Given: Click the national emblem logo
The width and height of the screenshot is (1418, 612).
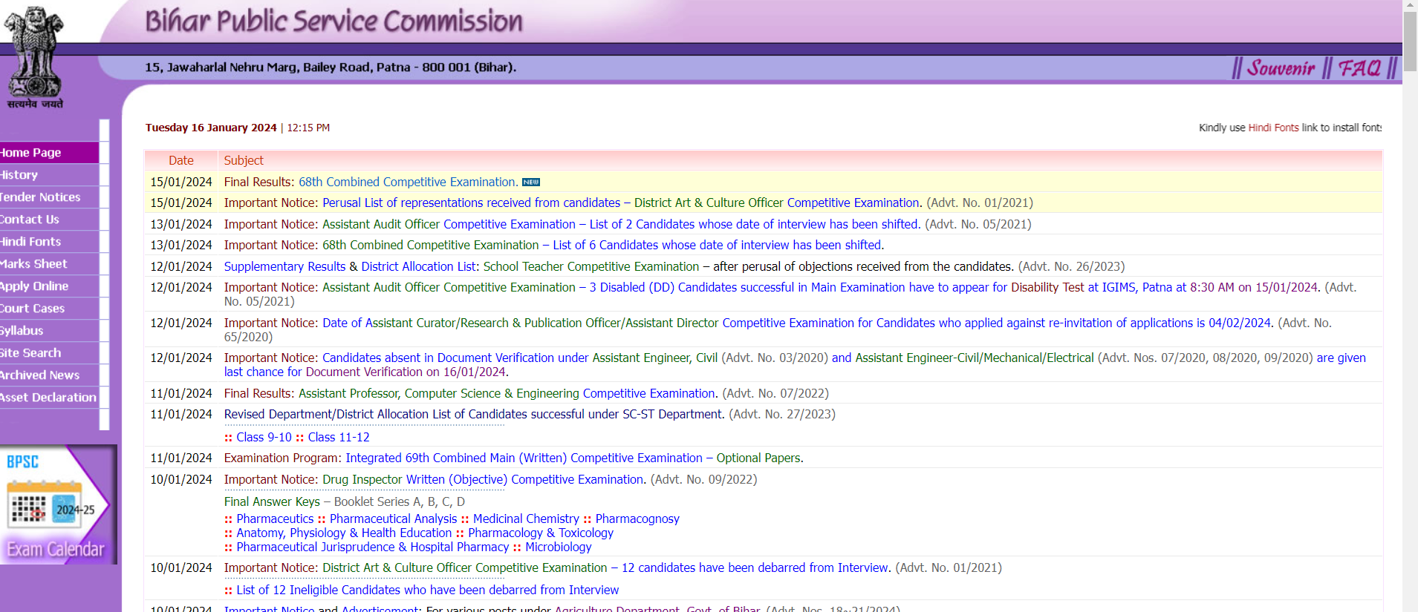Looking at the screenshot, I should pos(33,58).
